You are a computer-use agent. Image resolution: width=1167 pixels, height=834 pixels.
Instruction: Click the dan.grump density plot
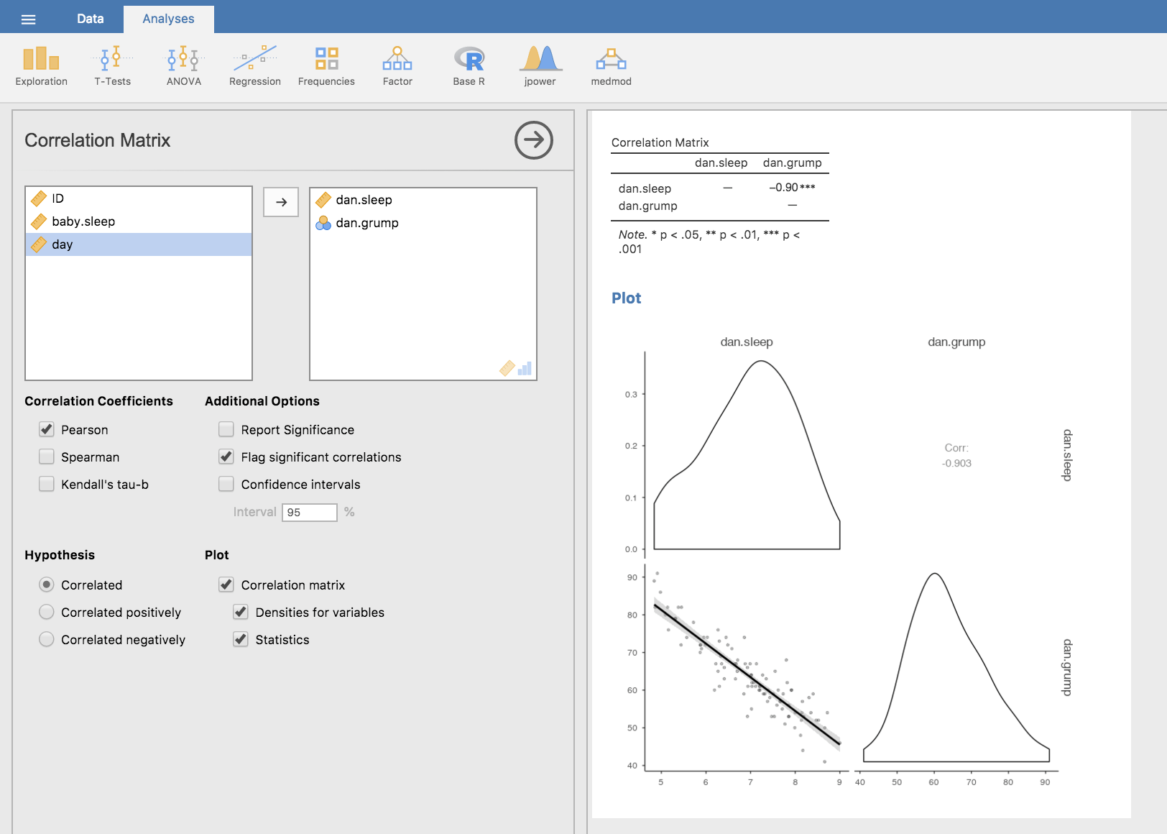click(x=956, y=667)
